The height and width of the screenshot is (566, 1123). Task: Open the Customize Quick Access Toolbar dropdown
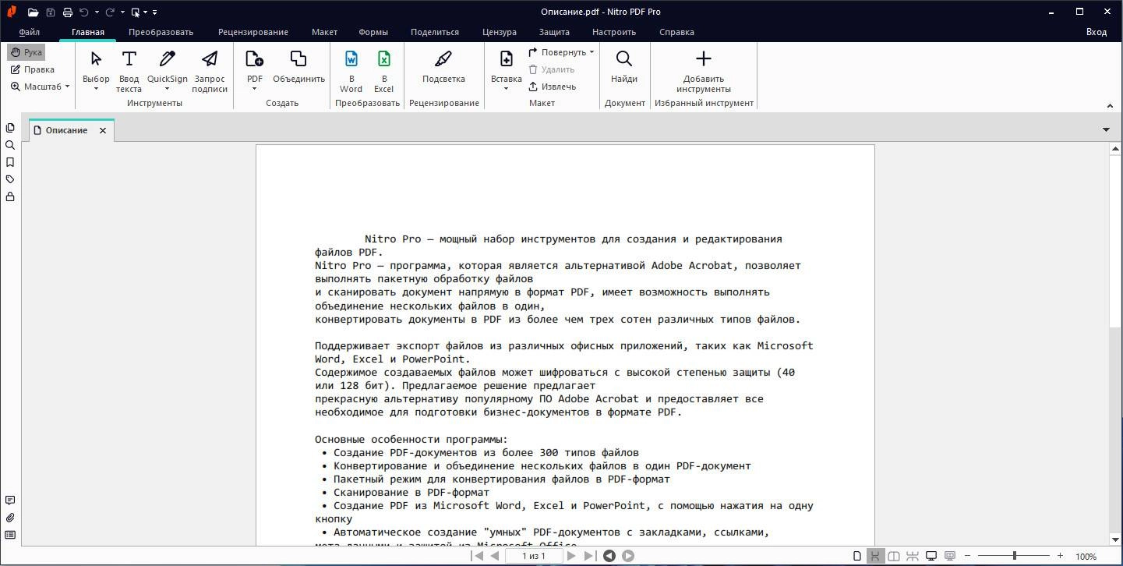(x=154, y=12)
